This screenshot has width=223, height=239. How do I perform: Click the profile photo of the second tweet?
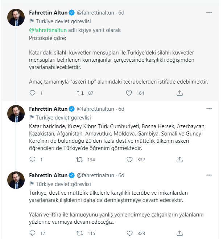(x=16, y=114)
